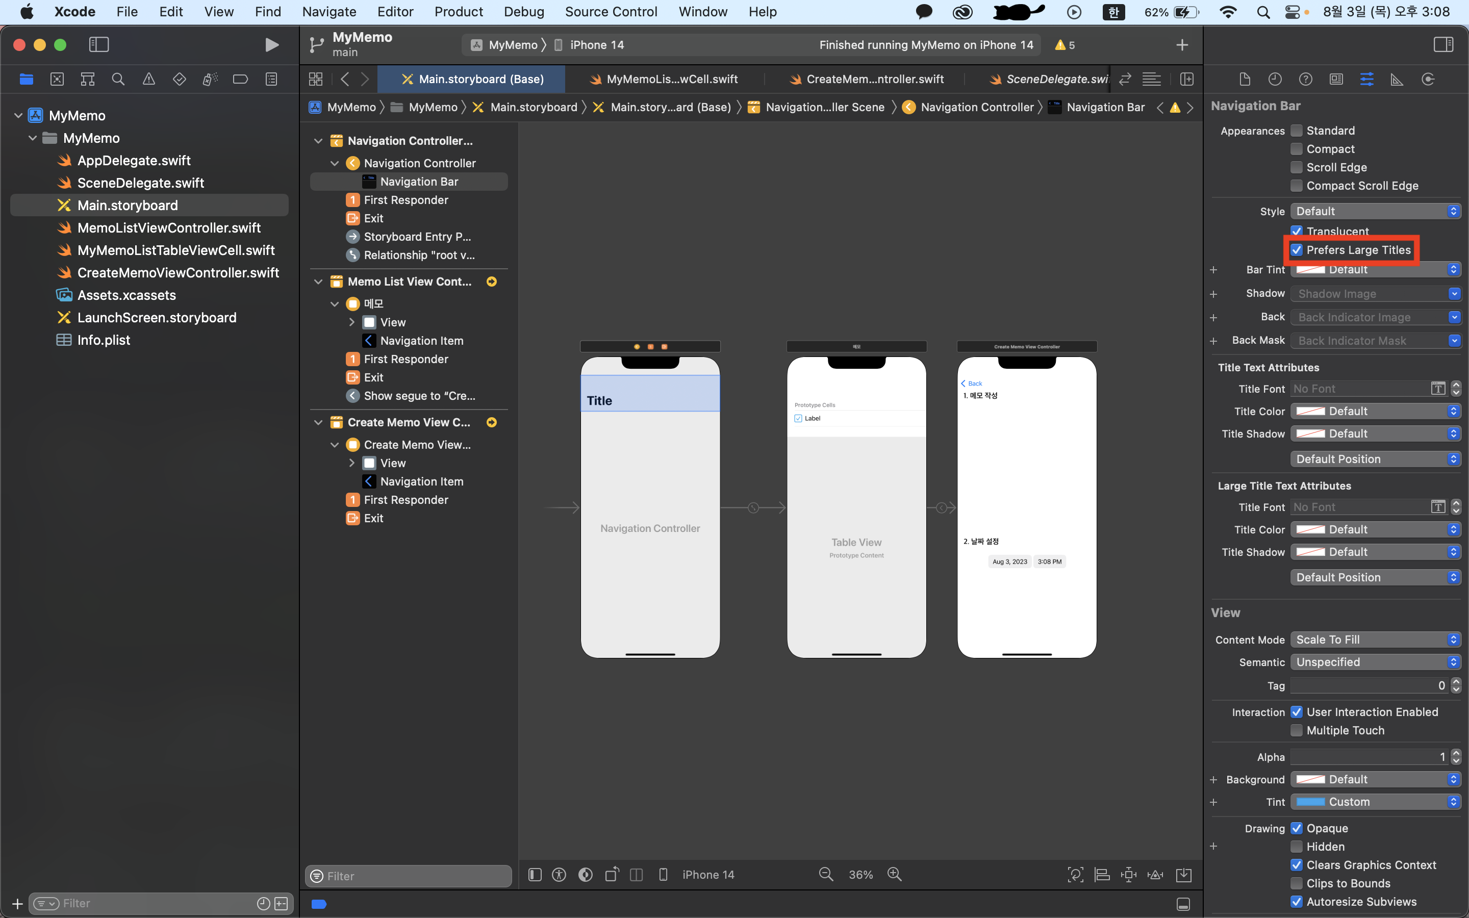This screenshot has width=1469, height=918.
Task: Open the Issue navigator warning icon
Action: pyautogui.click(x=149, y=80)
